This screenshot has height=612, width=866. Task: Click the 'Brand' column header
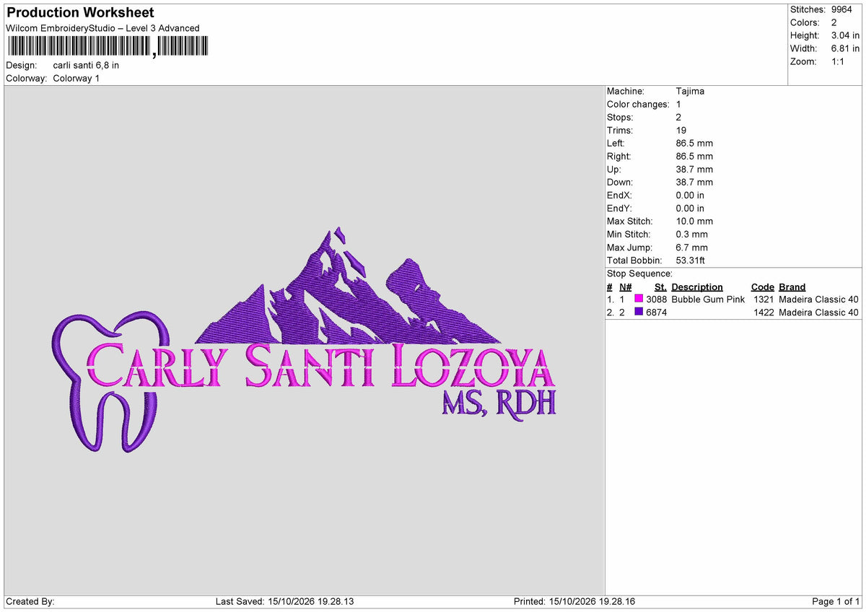[792, 287]
